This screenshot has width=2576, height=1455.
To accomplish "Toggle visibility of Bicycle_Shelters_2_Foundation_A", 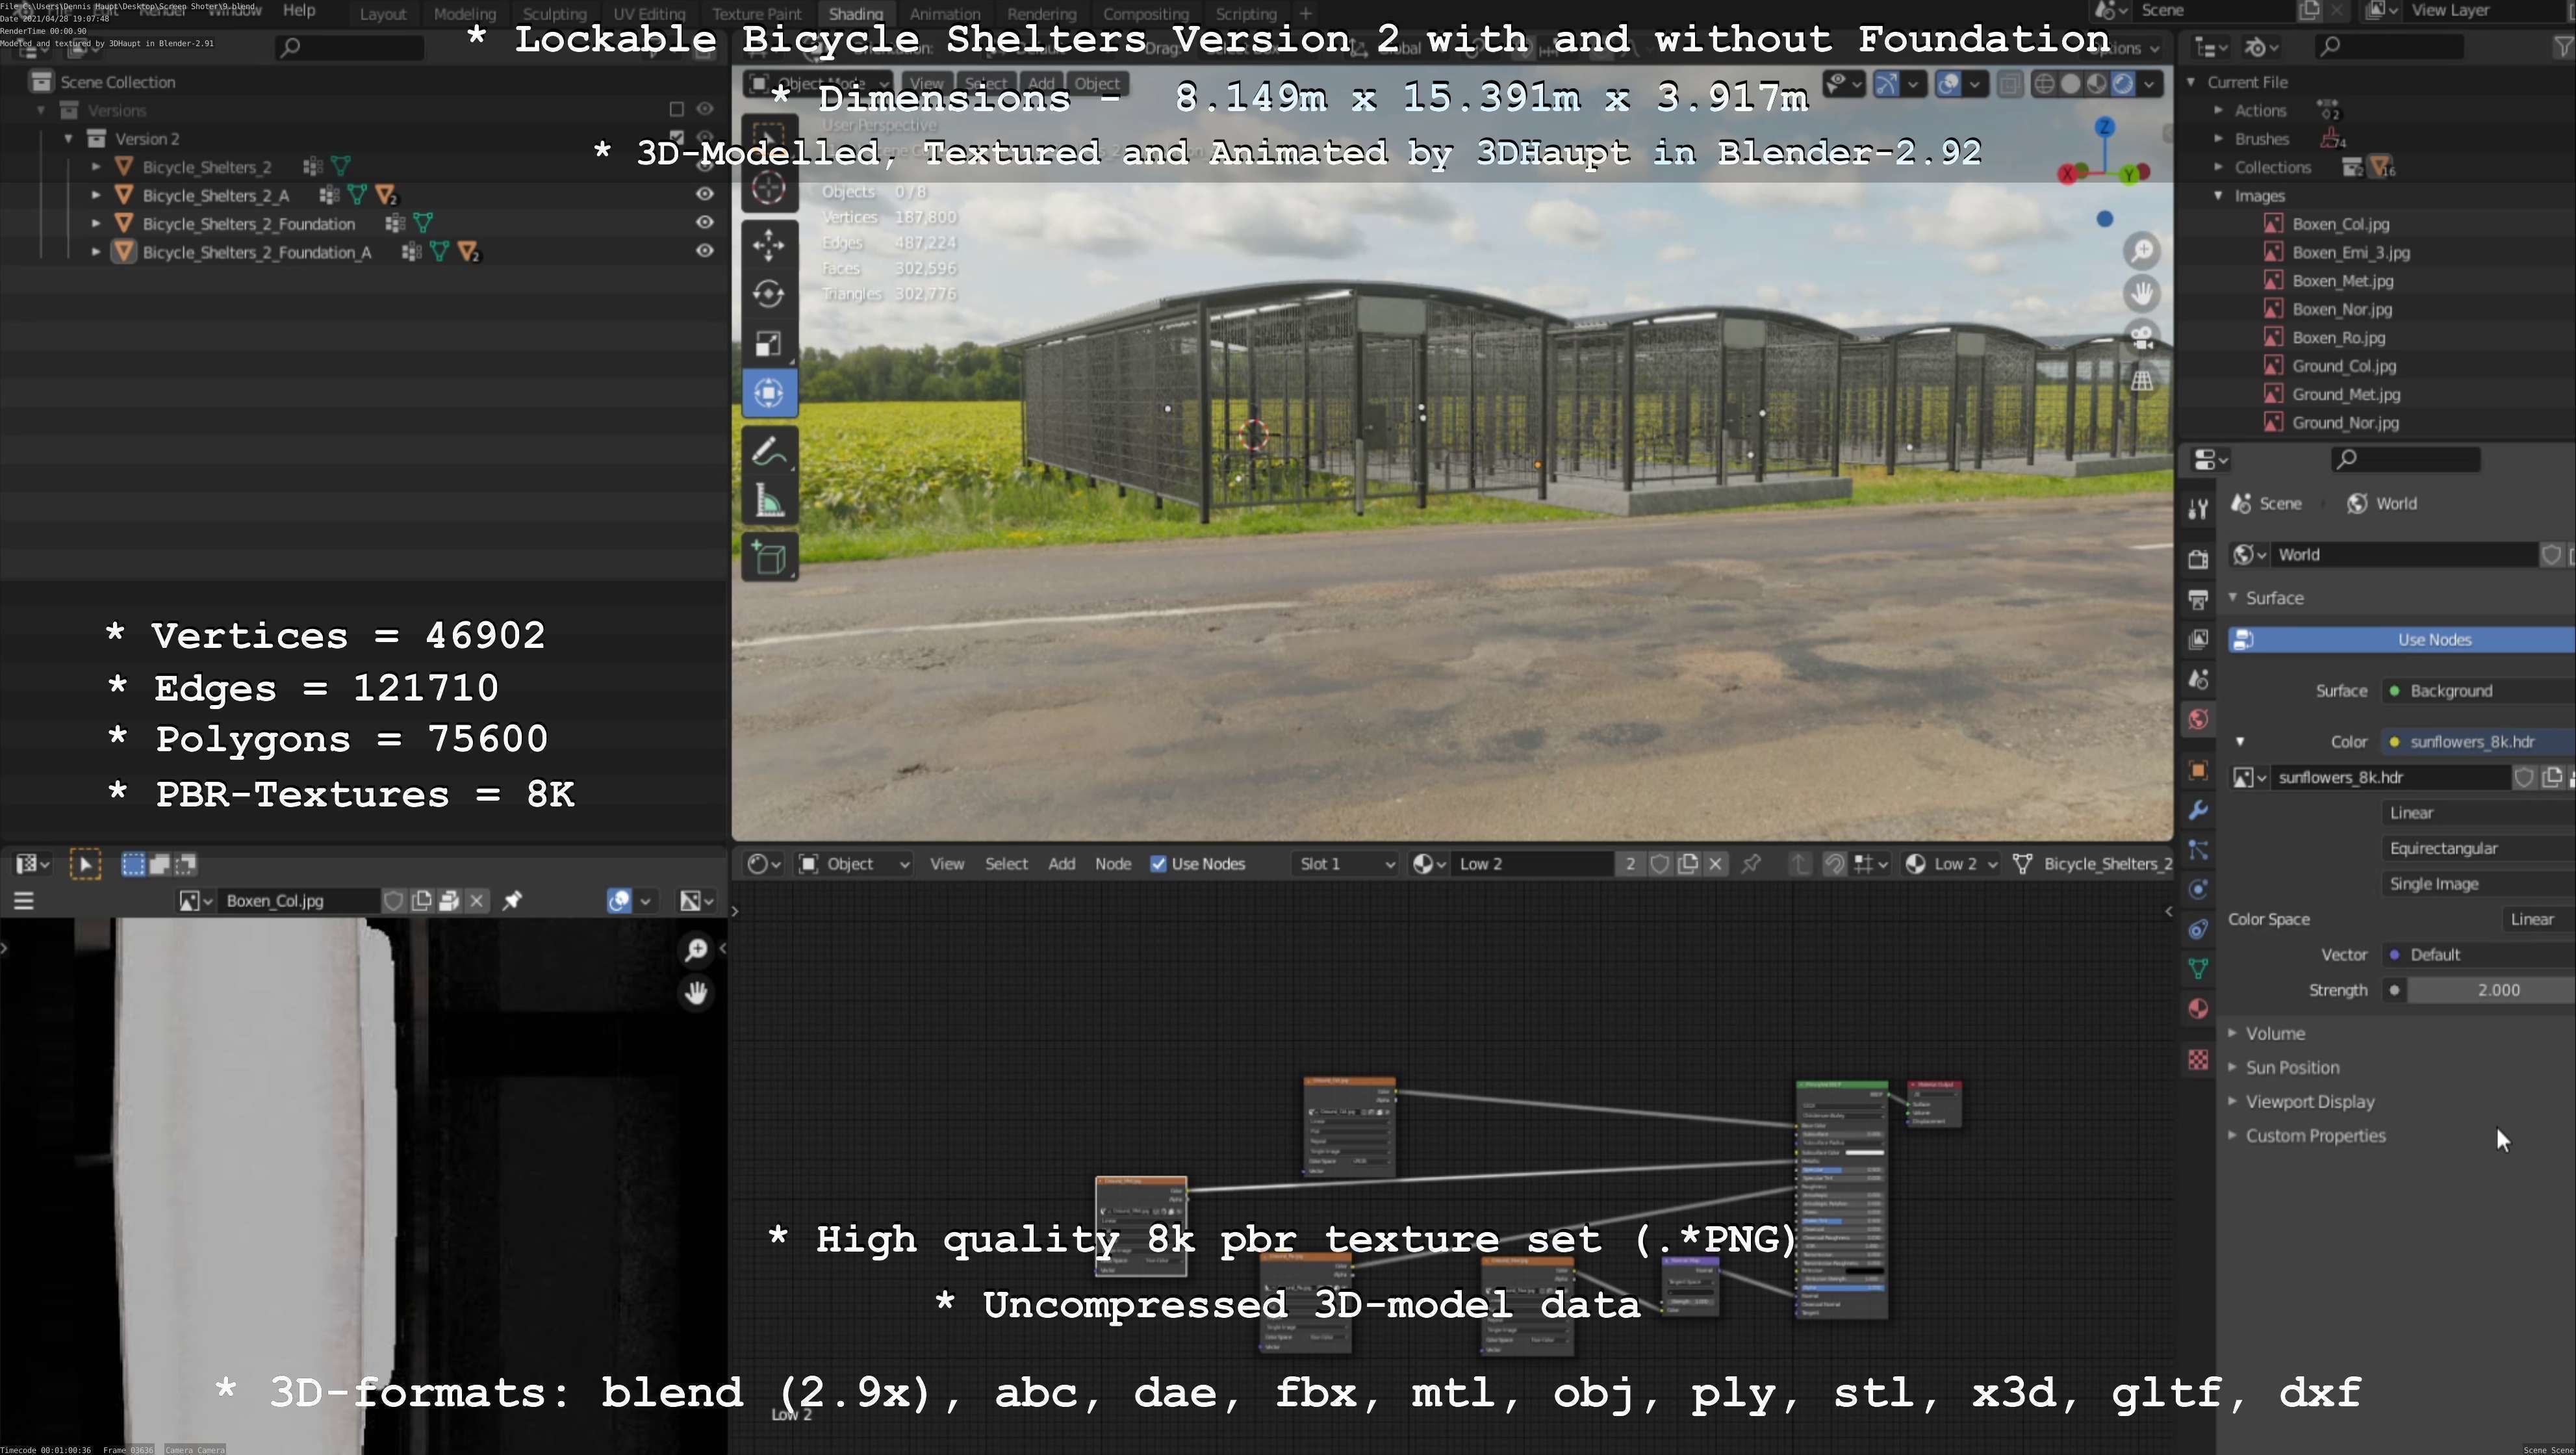I will (705, 251).
